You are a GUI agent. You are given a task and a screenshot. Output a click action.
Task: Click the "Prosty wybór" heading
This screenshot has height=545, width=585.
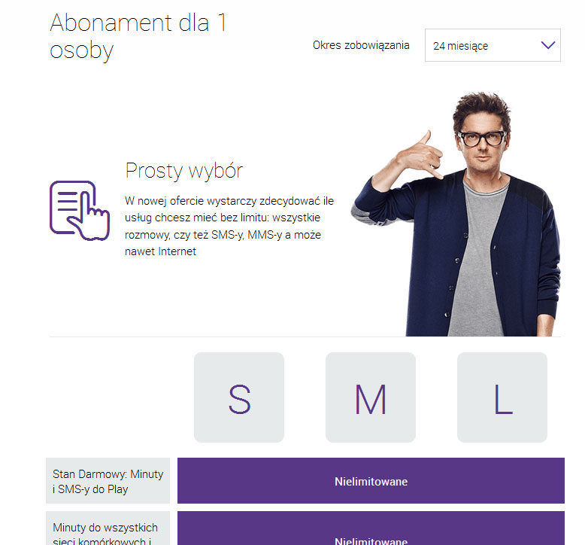[x=184, y=171]
